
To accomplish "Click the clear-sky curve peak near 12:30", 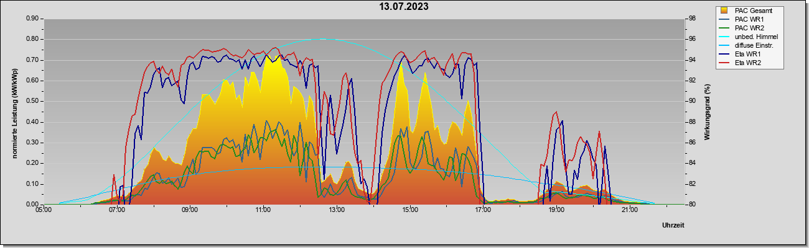I will pyautogui.click(x=322, y=39).
